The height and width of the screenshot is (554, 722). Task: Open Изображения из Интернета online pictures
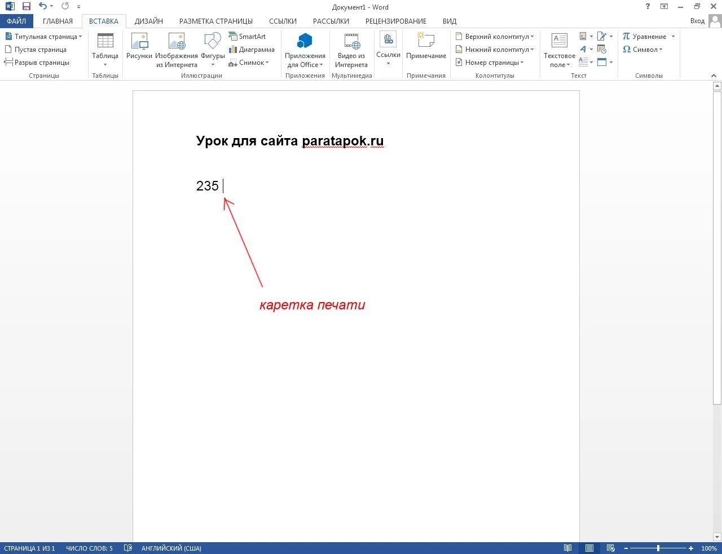(x=177, y=50)
